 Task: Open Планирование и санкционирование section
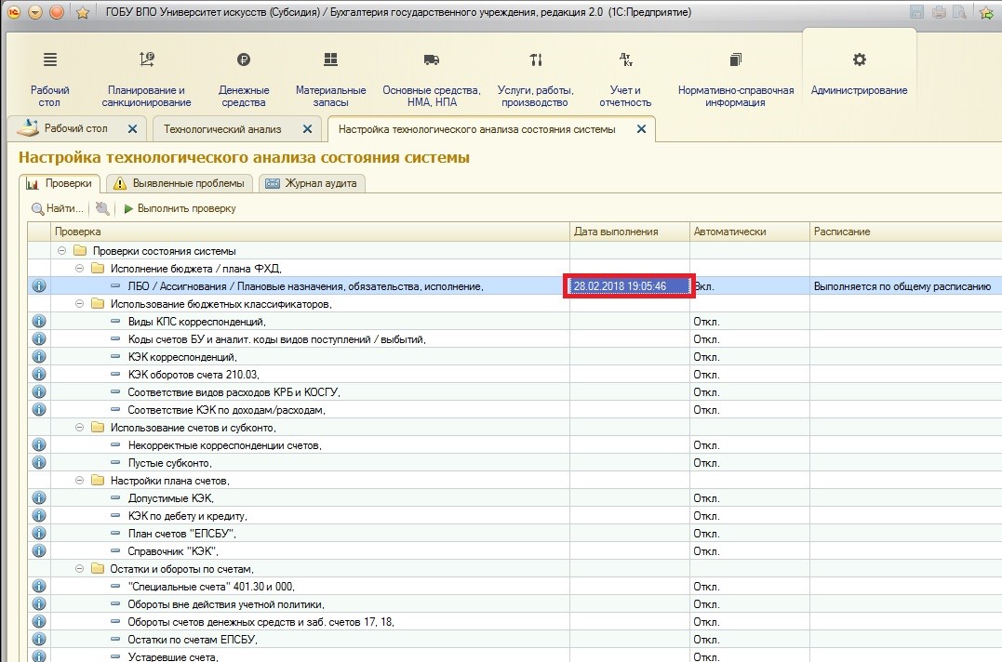(x=147, y=61)
